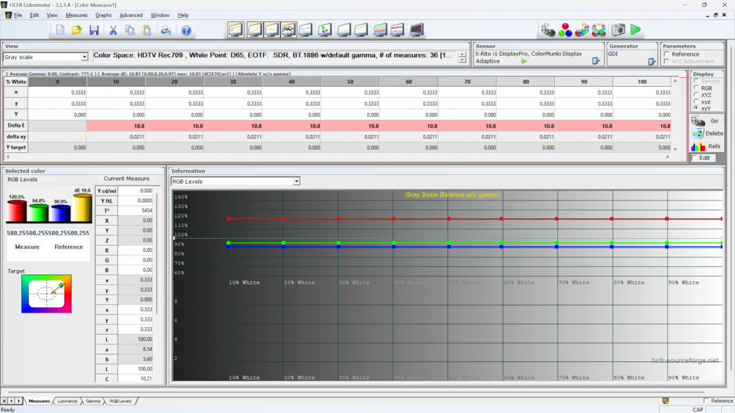Click the measure full sequence balls icon
Image resolution: width=735 pixels, height=413 pixels.
pos(599,30)
